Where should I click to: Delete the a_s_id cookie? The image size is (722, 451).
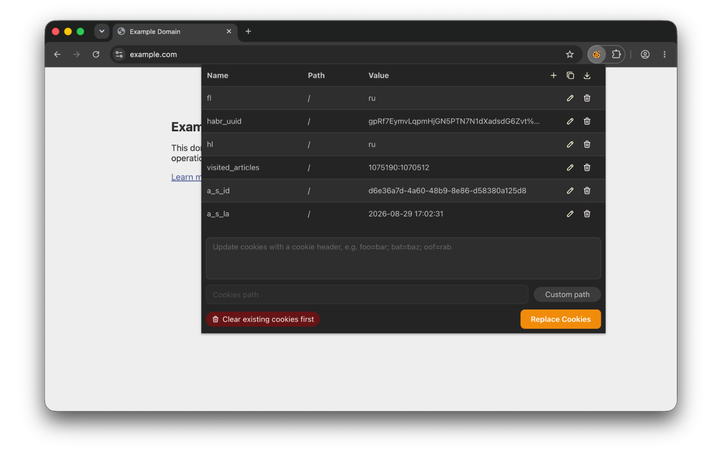point(587,191)
